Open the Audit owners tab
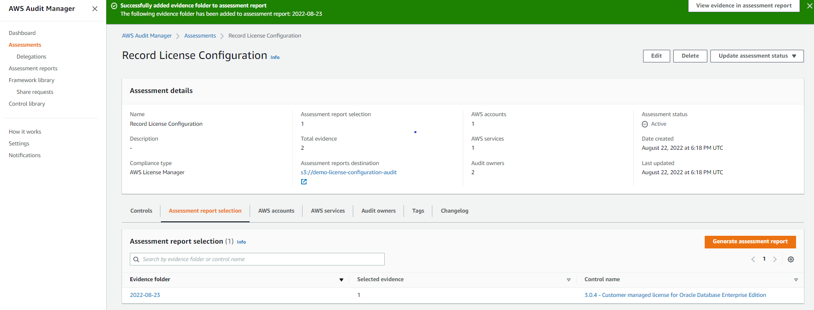Screen dimensions: 814x310 pyautogui.click(x=379, y=211)
